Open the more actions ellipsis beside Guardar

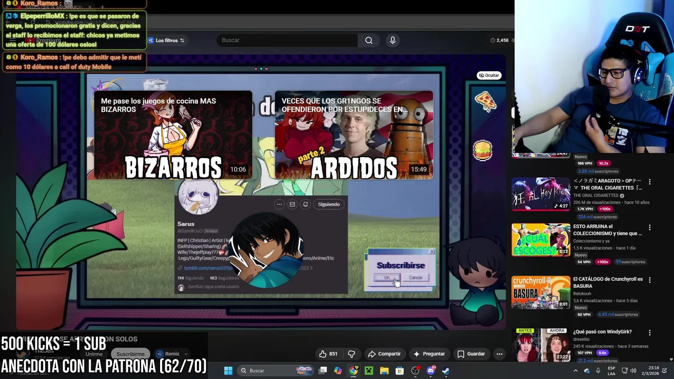tap(499, 354)
